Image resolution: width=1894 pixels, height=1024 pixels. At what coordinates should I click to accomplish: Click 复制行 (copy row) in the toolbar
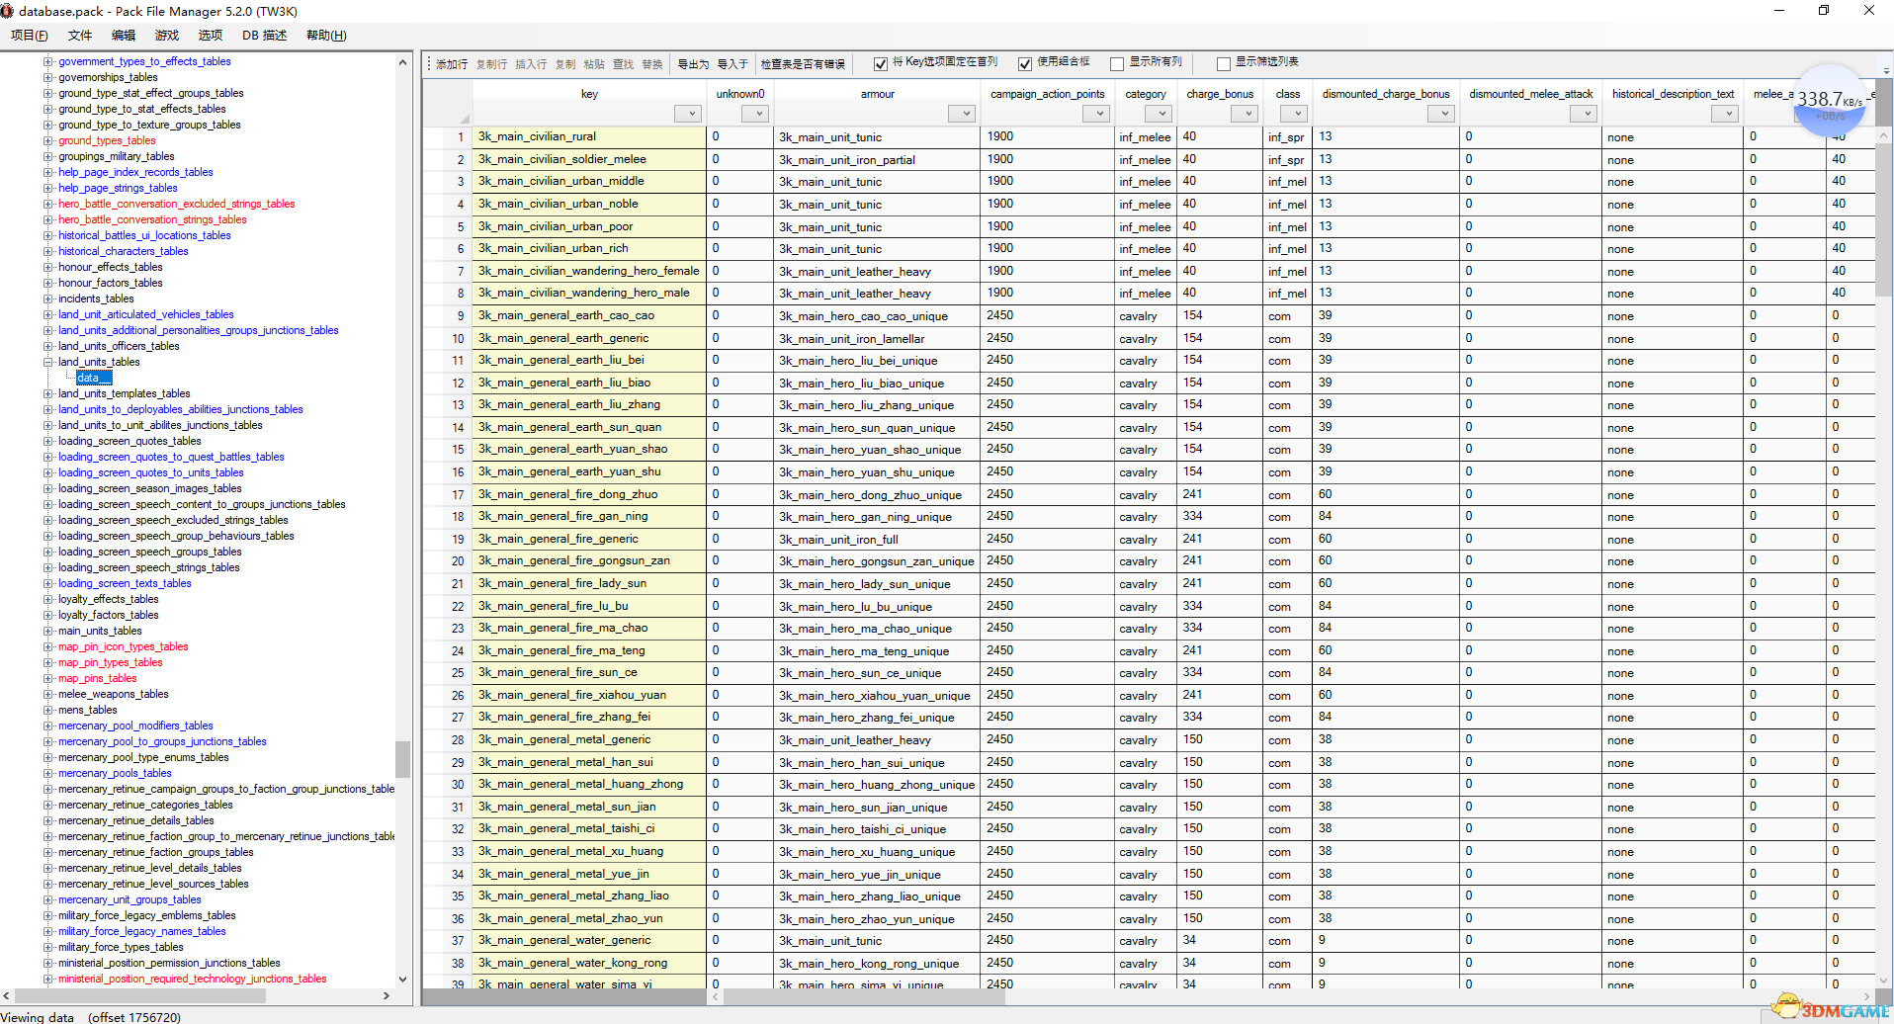pyautogui.click(x=491, y=64)
